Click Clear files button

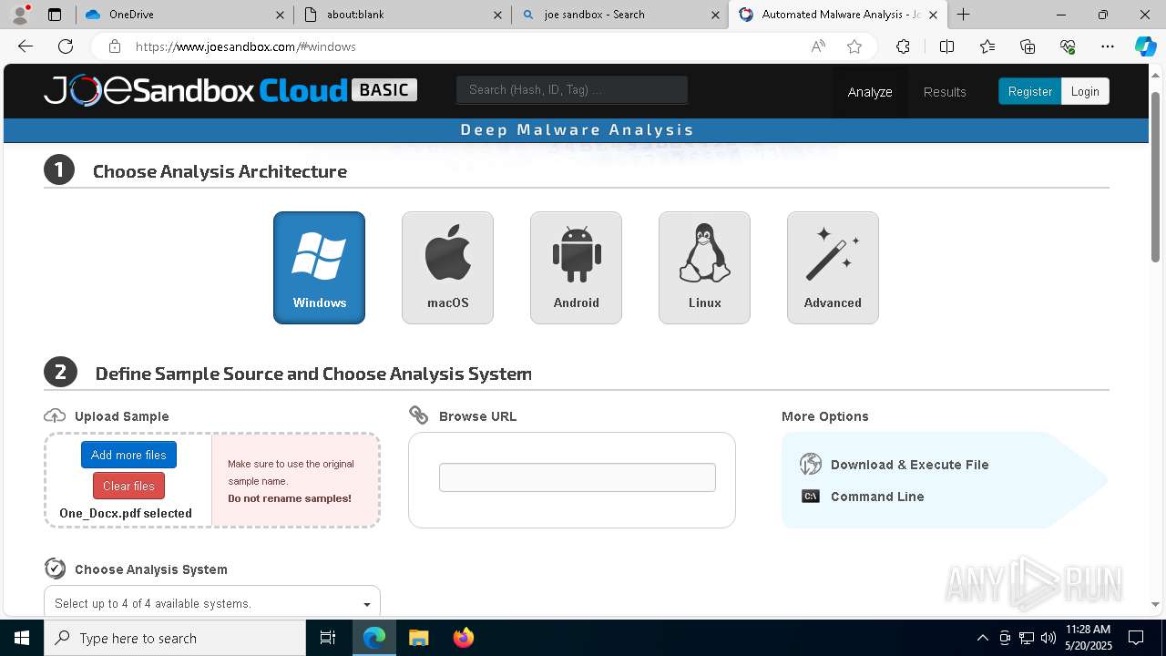(x=128, y=486)
